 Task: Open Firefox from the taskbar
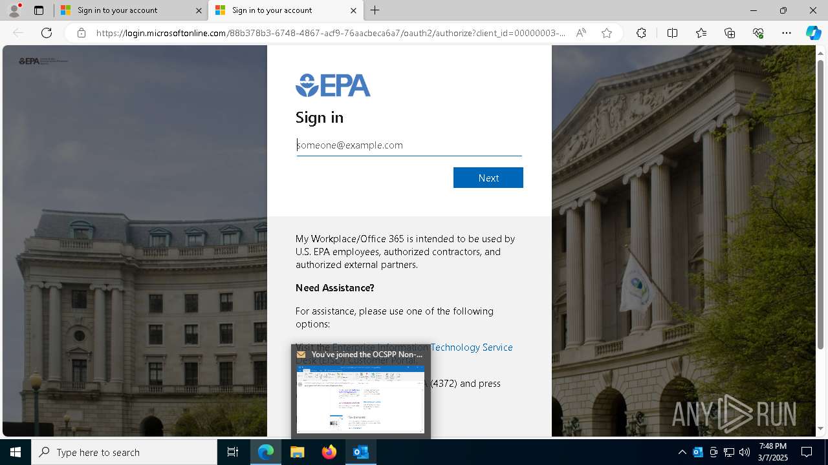329,452
